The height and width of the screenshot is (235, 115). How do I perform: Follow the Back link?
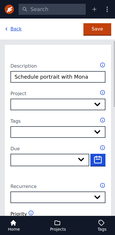16,29
